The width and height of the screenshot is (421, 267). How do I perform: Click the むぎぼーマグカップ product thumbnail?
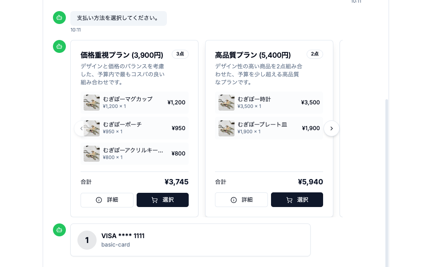coord(92,103)
